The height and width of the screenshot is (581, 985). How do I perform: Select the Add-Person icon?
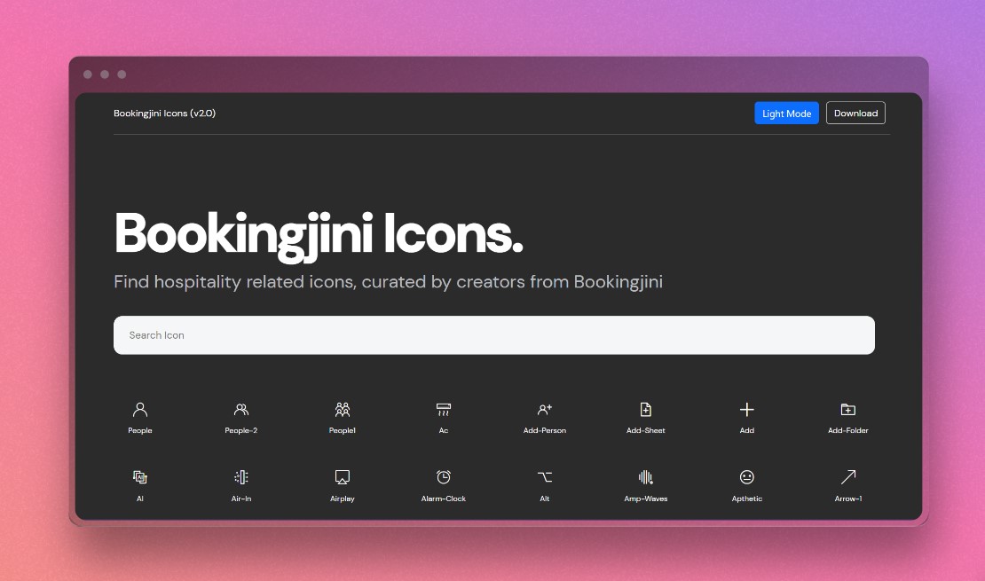[545, 410]
